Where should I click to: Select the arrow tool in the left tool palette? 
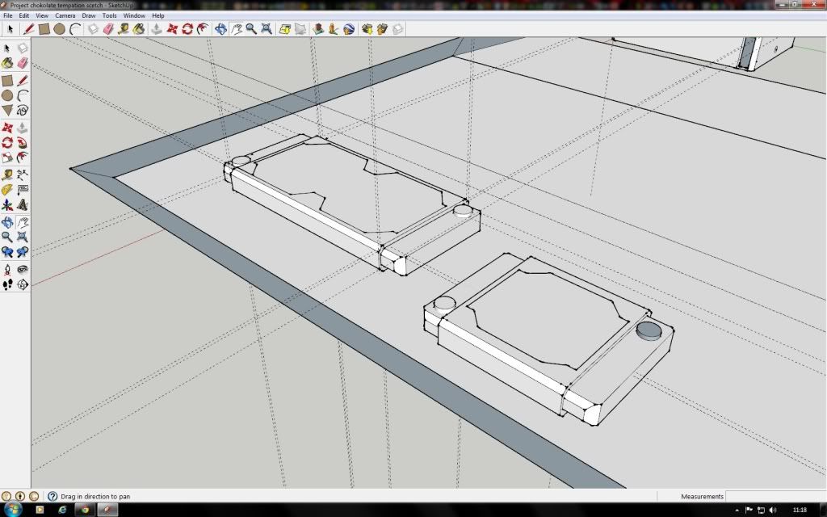(x=7, y=48)
